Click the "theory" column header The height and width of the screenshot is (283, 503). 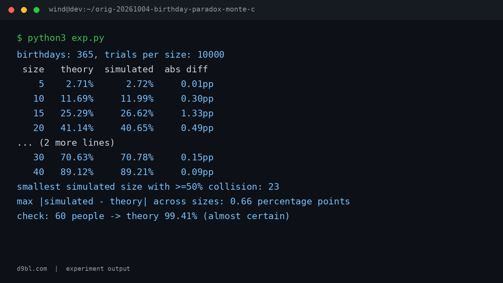pyautogui.click(x=77, y=70)
